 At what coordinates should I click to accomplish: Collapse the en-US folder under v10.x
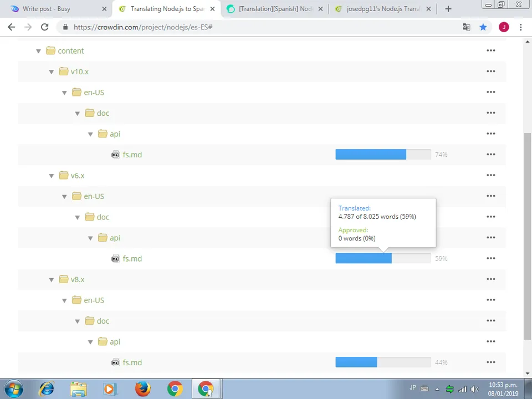(64, 93)
